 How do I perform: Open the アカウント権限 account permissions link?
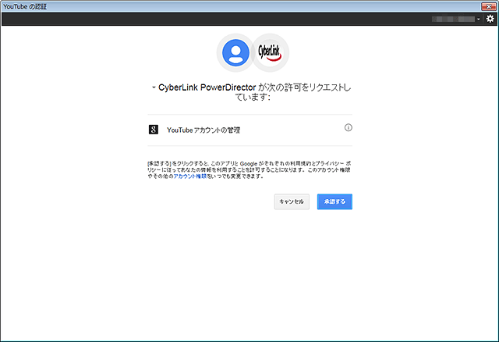click(x=190, y=176)
